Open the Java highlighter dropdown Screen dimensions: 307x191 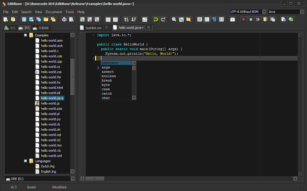302,12
